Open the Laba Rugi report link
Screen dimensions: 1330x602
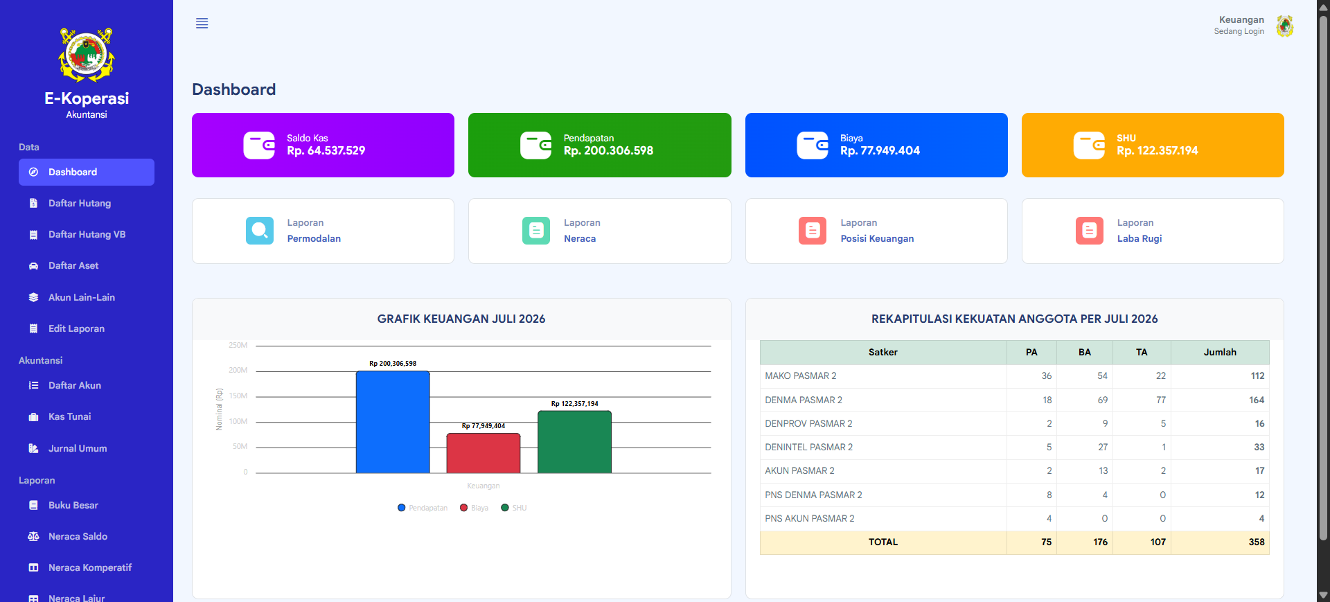click(x=1140, y=238)
